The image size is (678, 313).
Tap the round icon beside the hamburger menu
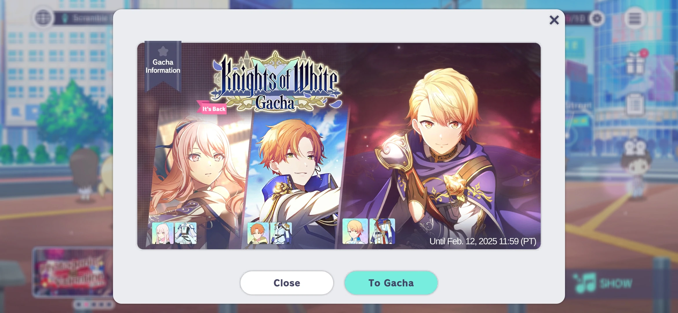point(597,19)
